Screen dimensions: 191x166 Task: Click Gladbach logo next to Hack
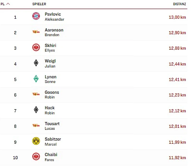pos(36,110)
